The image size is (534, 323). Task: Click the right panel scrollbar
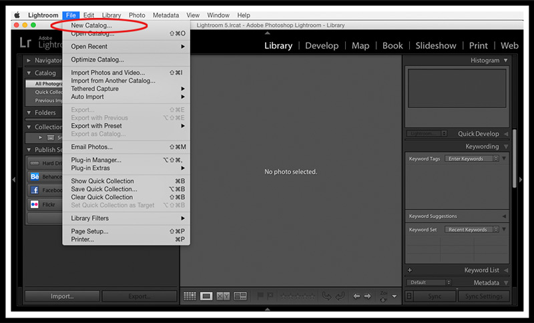(515, 158)
